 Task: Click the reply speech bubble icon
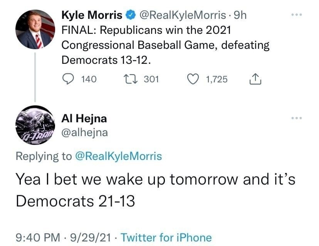point(68,79)
